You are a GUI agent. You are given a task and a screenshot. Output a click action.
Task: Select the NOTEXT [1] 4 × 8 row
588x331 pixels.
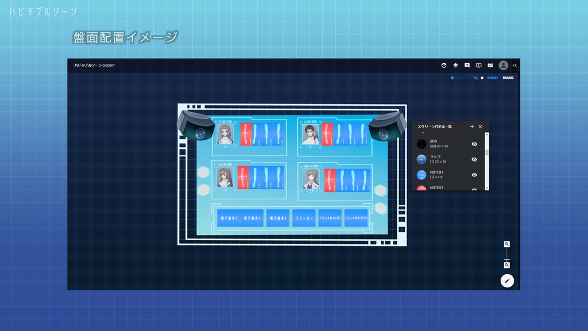coord(448,175)
